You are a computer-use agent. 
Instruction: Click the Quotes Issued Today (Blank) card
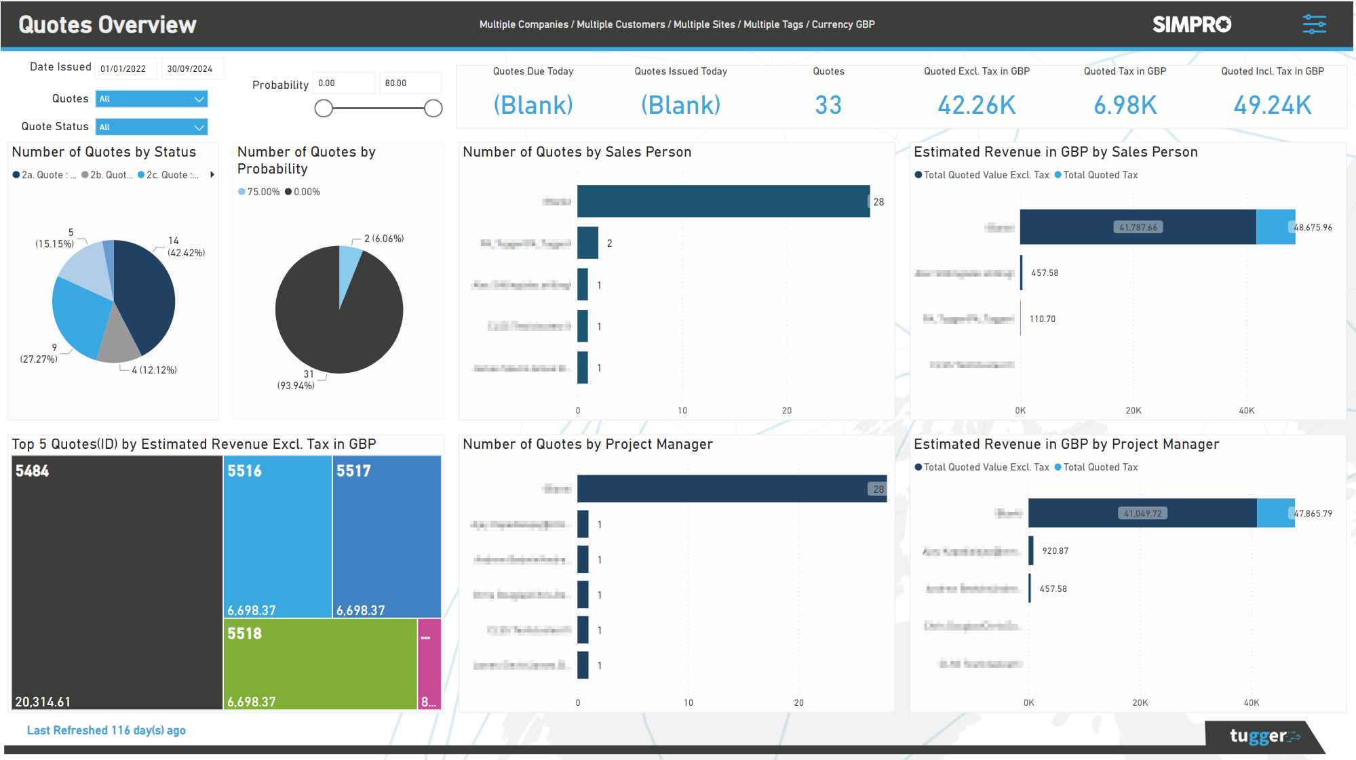point(680,105)
